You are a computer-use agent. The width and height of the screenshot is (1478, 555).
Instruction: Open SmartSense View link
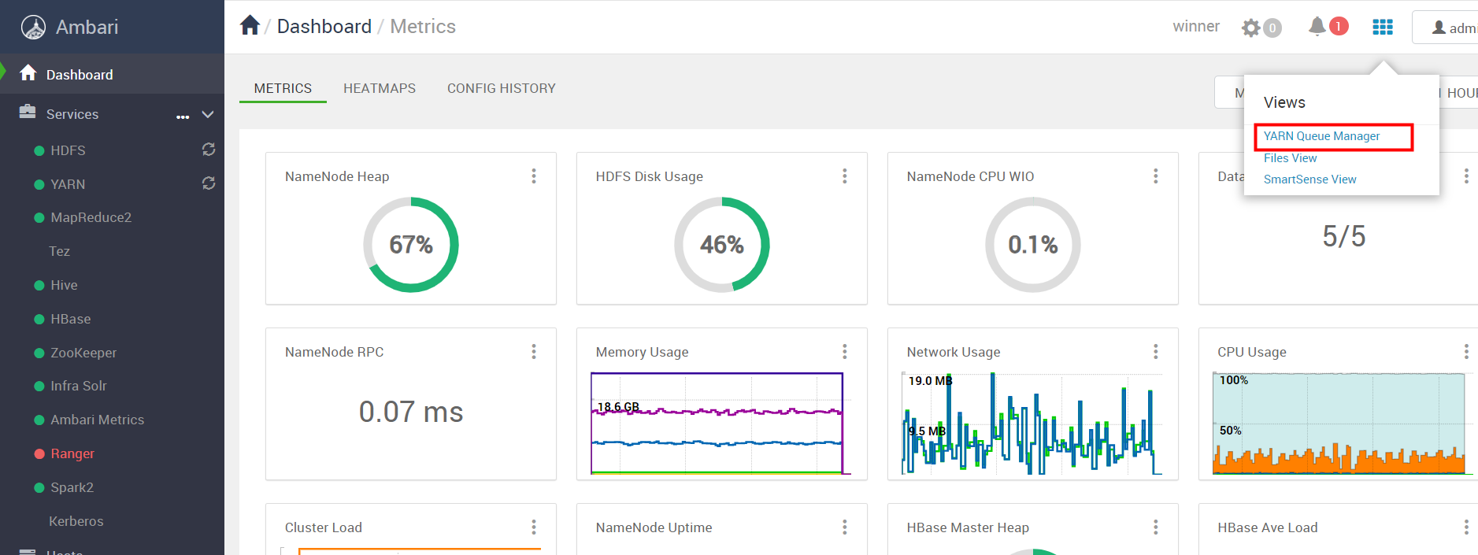point(1309,179)
